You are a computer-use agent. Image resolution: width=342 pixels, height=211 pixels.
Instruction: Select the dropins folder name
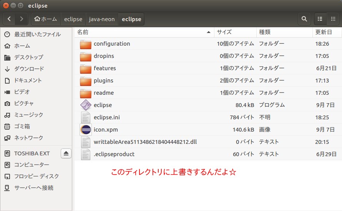(104, 56)
